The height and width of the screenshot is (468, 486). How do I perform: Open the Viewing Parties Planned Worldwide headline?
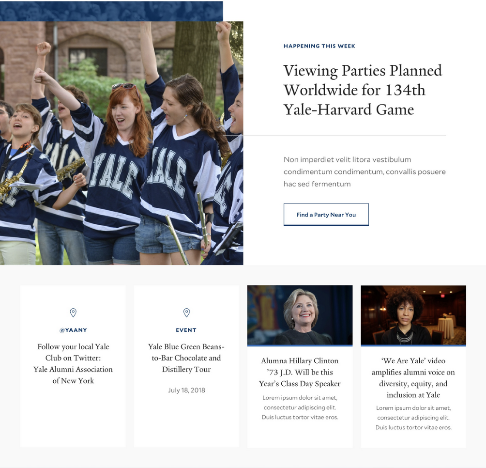363,90
